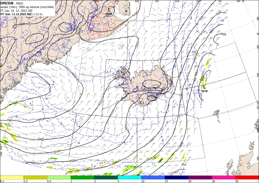Click the '(+12 h)' forecast offset text
Image resolution: width=259 pixels, height=183 pixels.
point(37,14)
